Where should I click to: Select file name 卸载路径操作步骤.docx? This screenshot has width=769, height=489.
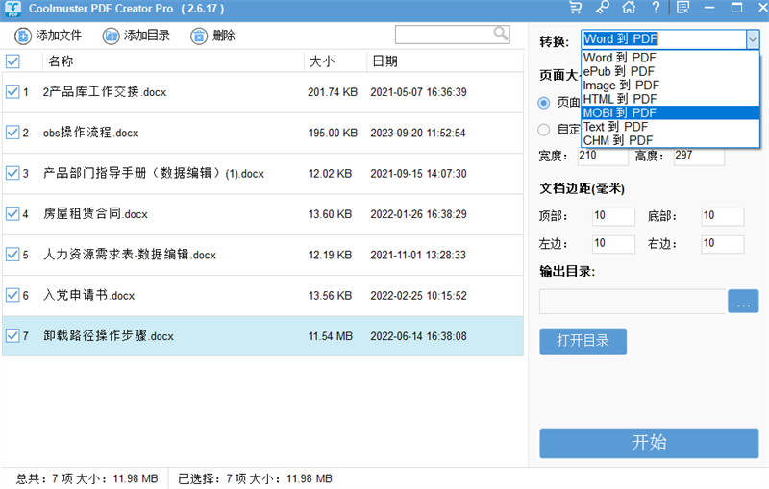pos(109,335)
